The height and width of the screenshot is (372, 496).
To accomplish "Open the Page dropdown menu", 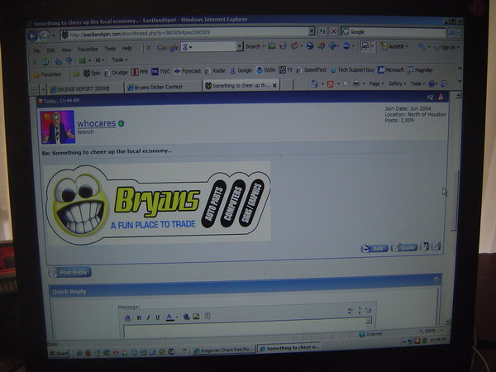I will (x=376, y=83).
